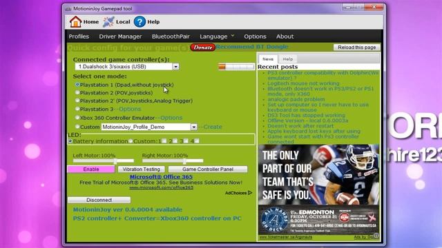Click the 'Quick config for your game(s)' heading
The width and height of the screenshot is (442, 248).
[x=128, y=48]
